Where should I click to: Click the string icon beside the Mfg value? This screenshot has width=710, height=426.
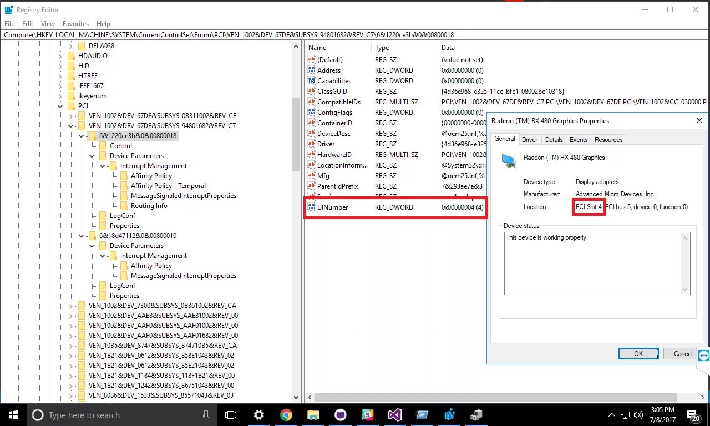312,175
